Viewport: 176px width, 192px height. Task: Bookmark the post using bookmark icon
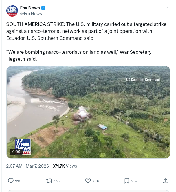127,181
